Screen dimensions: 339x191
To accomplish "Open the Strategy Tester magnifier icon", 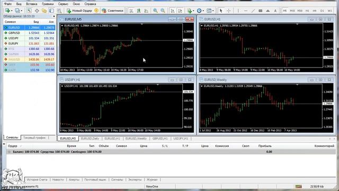I will pos(59,11).
